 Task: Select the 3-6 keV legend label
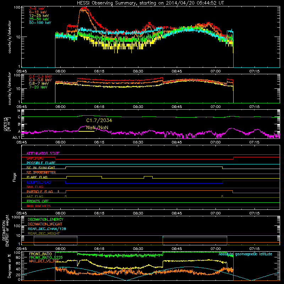click(37, 9)
